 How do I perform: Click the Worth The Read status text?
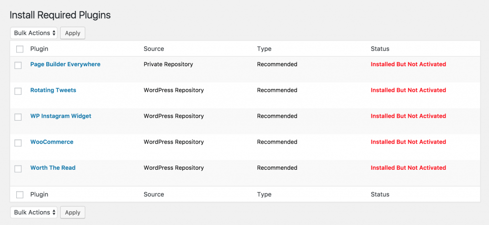click(408, 168)
